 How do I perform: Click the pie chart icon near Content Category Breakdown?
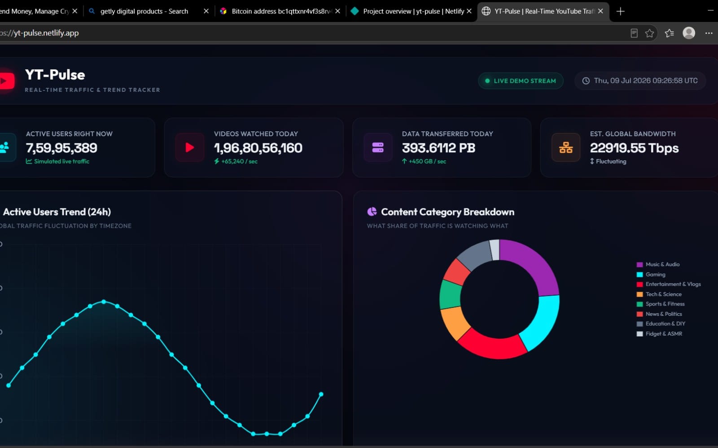(372, 212)
